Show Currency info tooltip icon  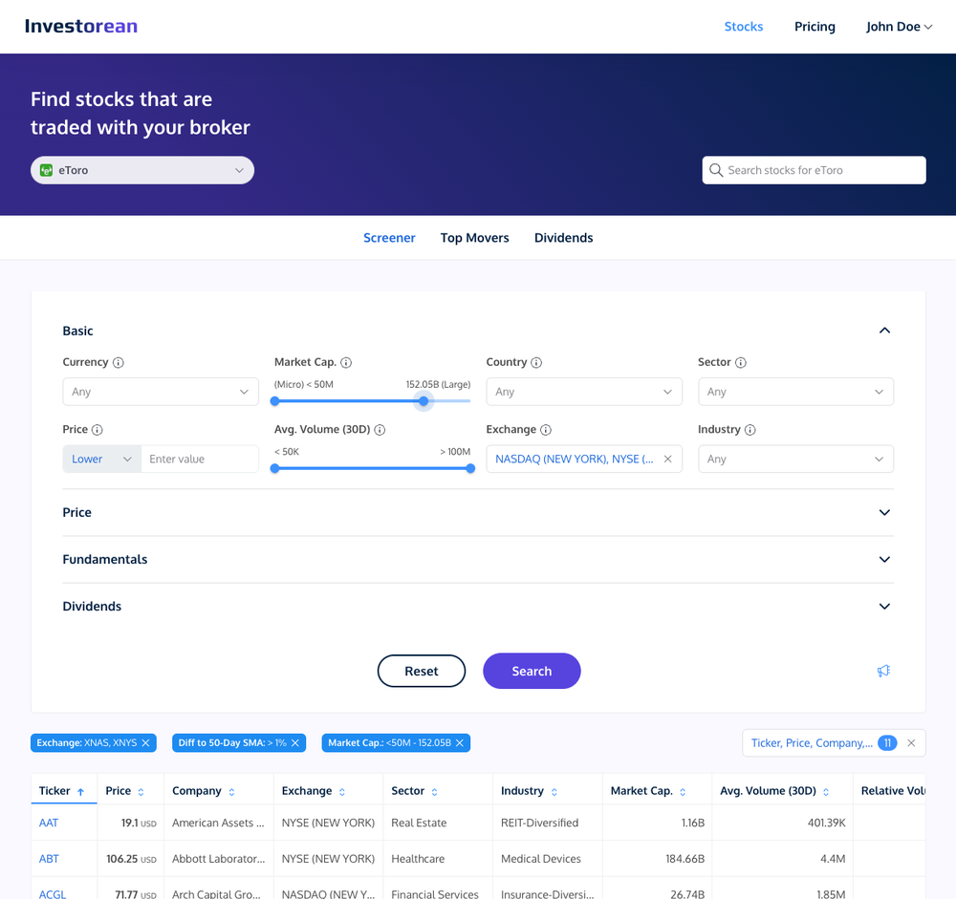coord(119,363)
